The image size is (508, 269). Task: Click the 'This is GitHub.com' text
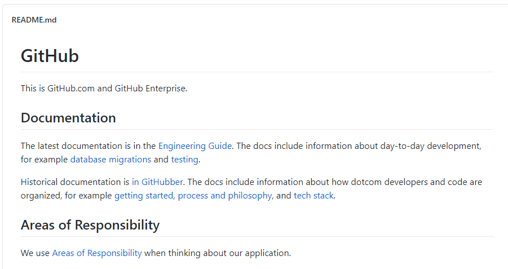pos(58,89)
